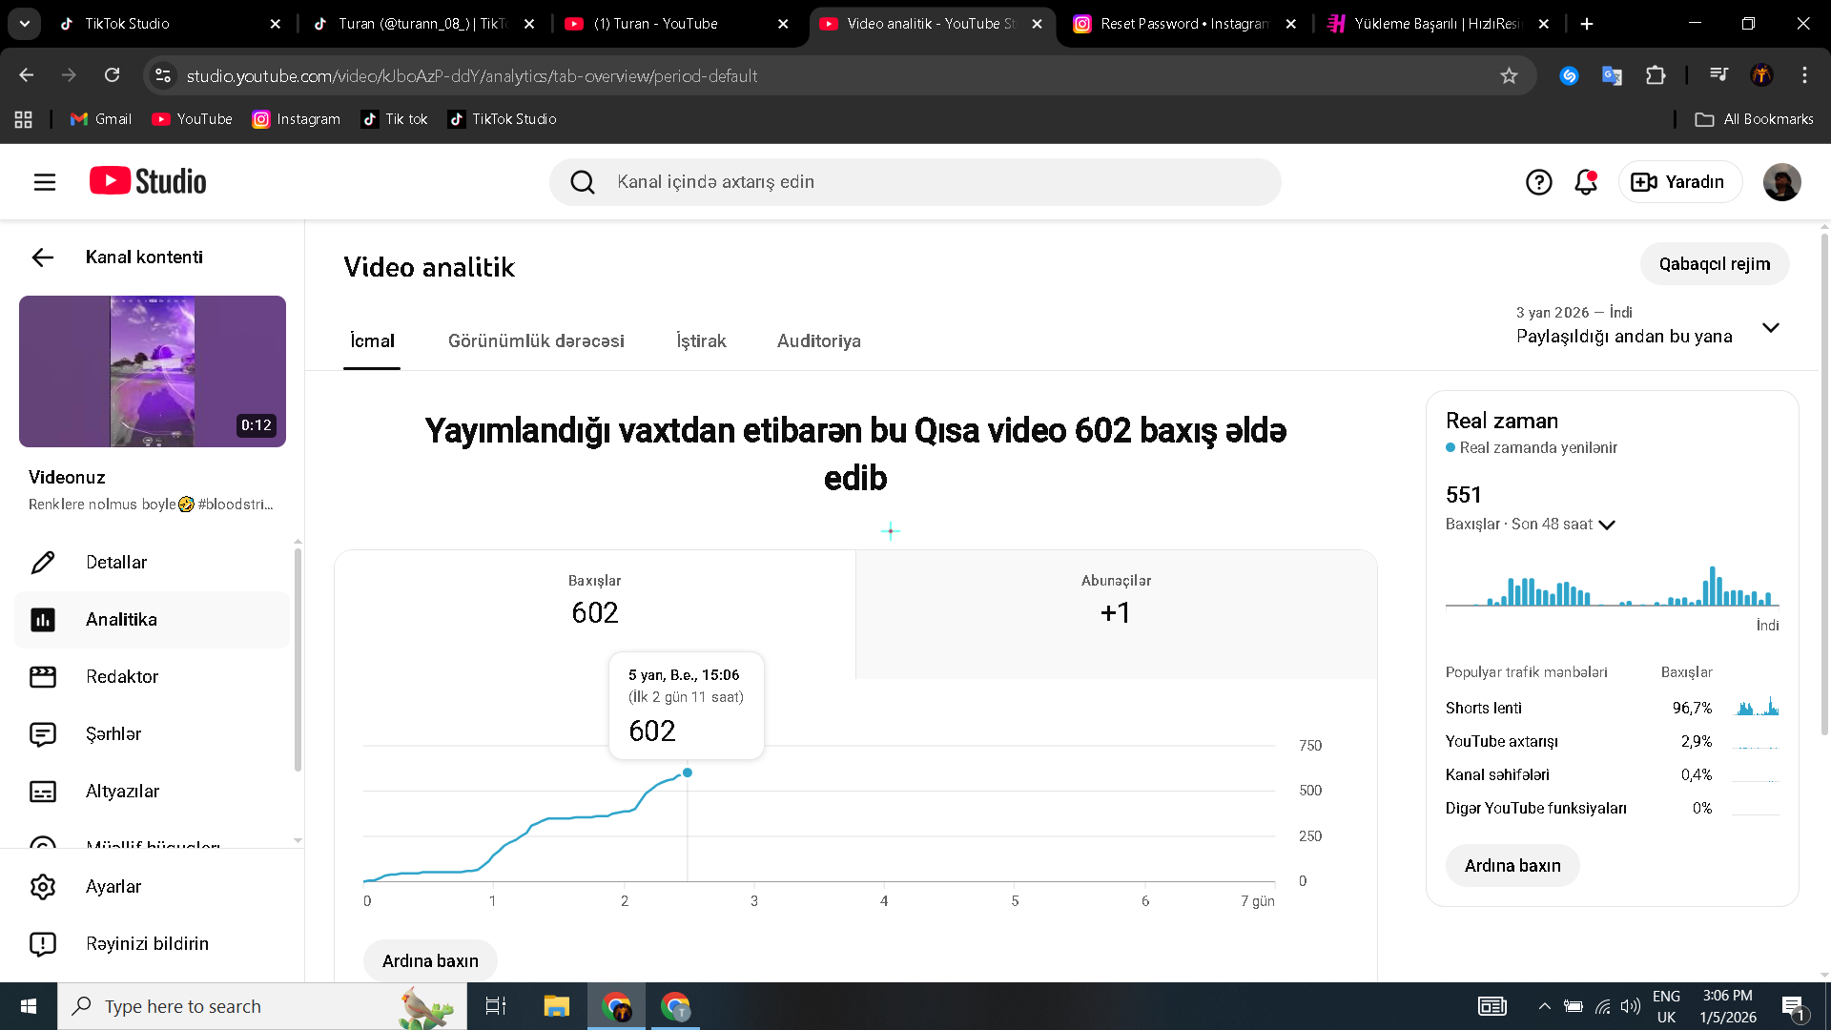Click the Qabaqcıl rejim button
The height and width of the screenshot is (1030, 1831).
(1715, 264)
